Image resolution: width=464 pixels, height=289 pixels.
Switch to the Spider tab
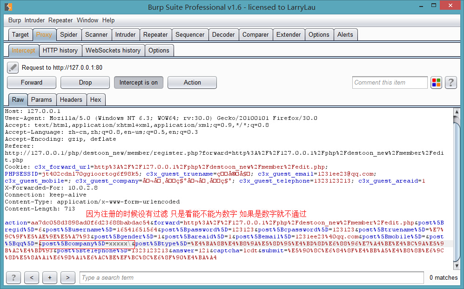69,34
